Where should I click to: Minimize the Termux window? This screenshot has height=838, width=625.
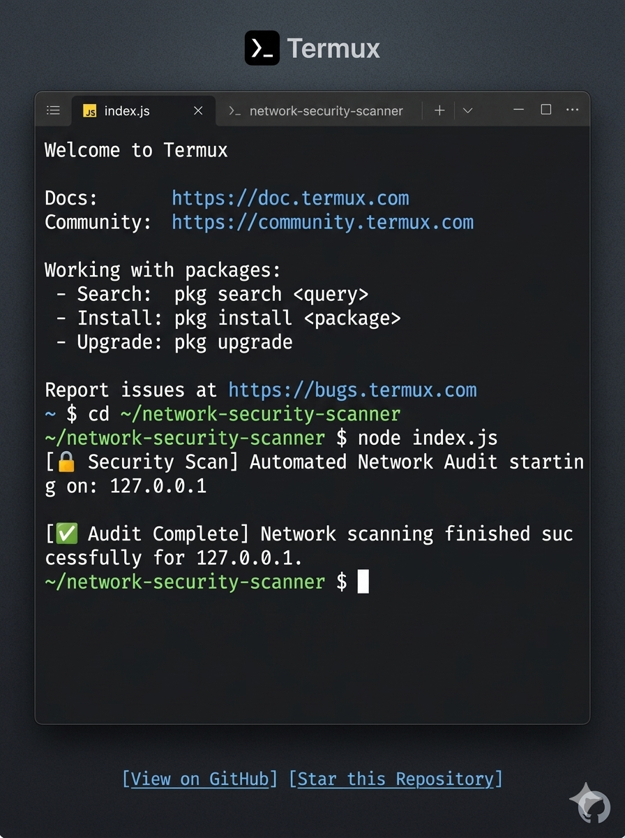point(518,110)
